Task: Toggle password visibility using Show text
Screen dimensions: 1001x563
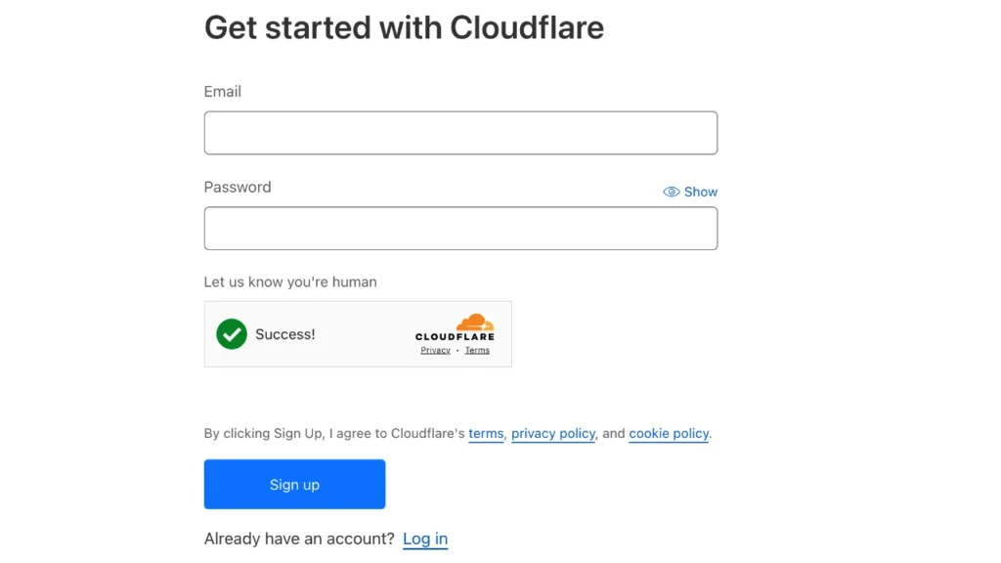Action: pyautogui.click(x=701, y=192)
